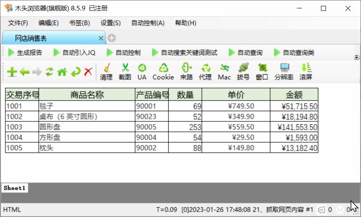Click the green plus new tab icon
This screenshot has width=361, height=217.
pos(12,72)
